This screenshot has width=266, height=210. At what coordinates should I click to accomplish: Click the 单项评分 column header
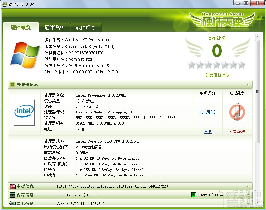(x=207, y=93)
